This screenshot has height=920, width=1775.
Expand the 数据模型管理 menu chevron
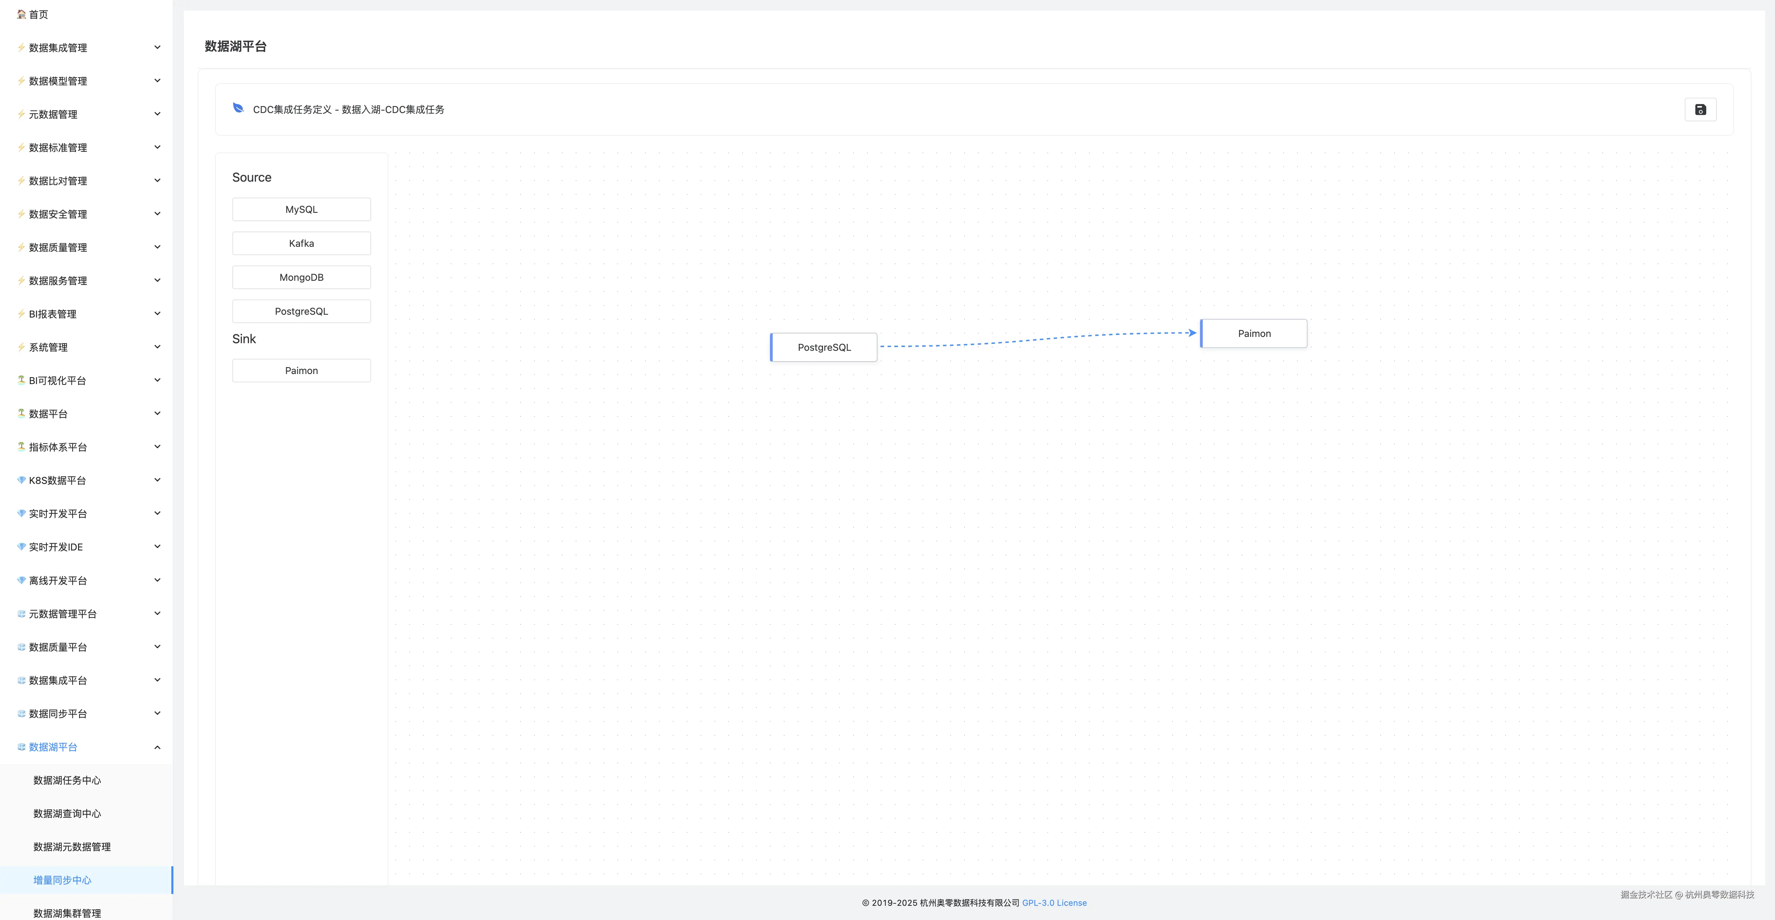pos(157,80)
